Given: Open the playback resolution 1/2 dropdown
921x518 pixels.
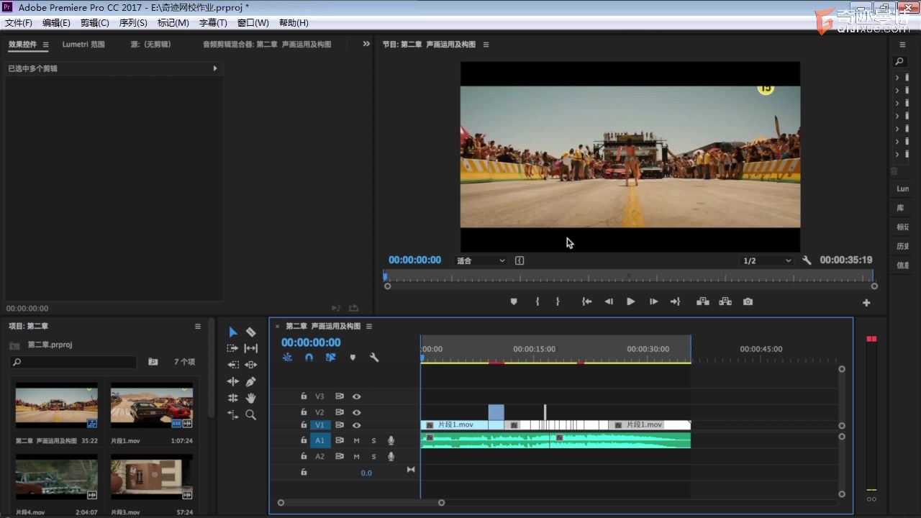Looking at the screenshot, I should tap(767, 260).
